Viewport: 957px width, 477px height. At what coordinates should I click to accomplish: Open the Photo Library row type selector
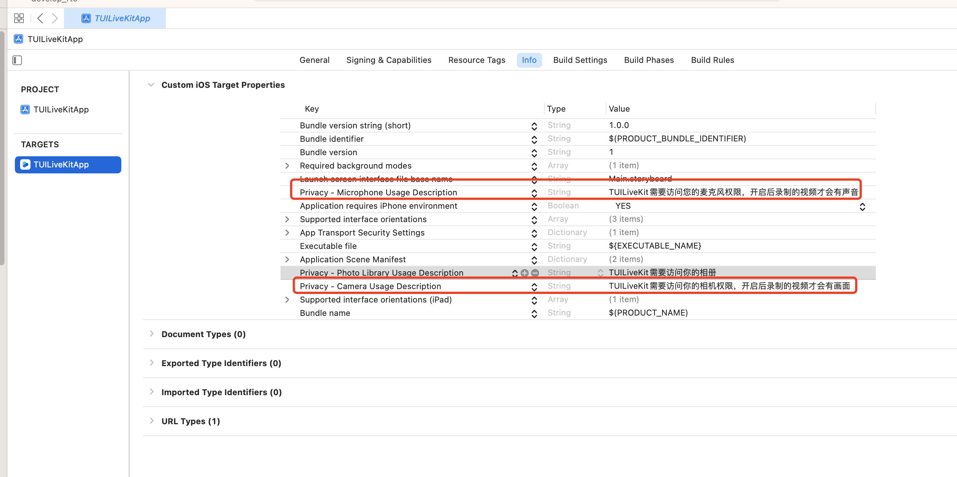[600, 273]
